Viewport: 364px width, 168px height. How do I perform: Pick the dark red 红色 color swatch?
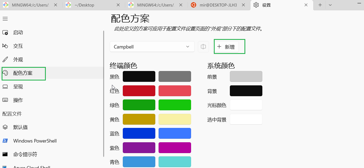click(x=139, y=91)
